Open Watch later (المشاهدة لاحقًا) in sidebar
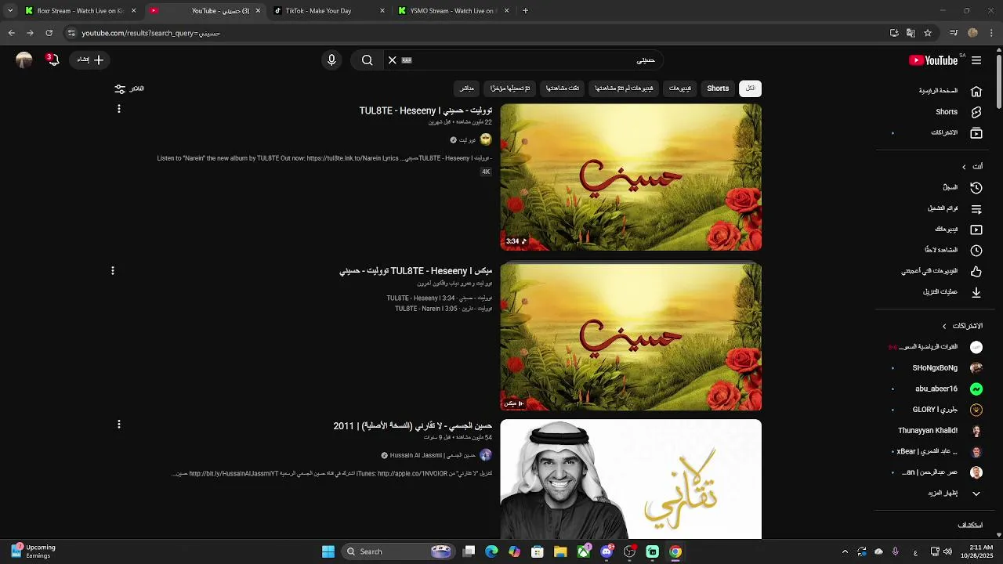The image size is (1003, 564). pyautogui.click(x=953, y=250)
